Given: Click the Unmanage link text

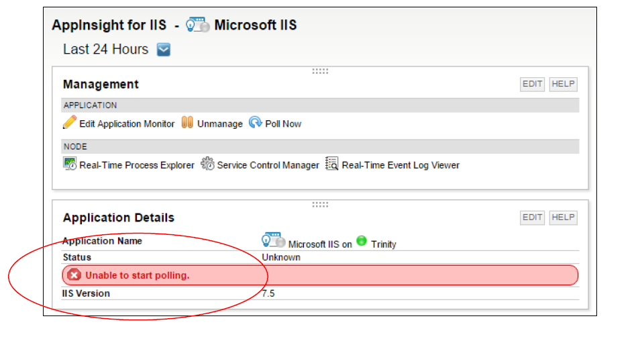Looking at the screenshot, I should point(220,124).
